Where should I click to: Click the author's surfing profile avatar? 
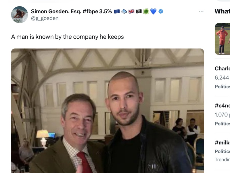(x=20, y=15)
